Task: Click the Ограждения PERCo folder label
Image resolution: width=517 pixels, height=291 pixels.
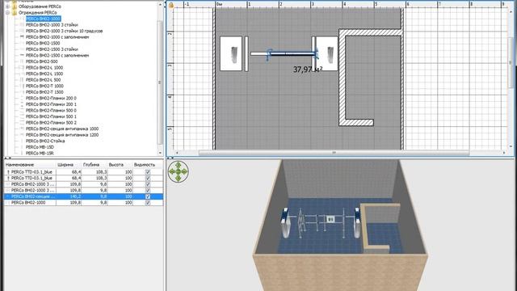Action: (38, 13)
